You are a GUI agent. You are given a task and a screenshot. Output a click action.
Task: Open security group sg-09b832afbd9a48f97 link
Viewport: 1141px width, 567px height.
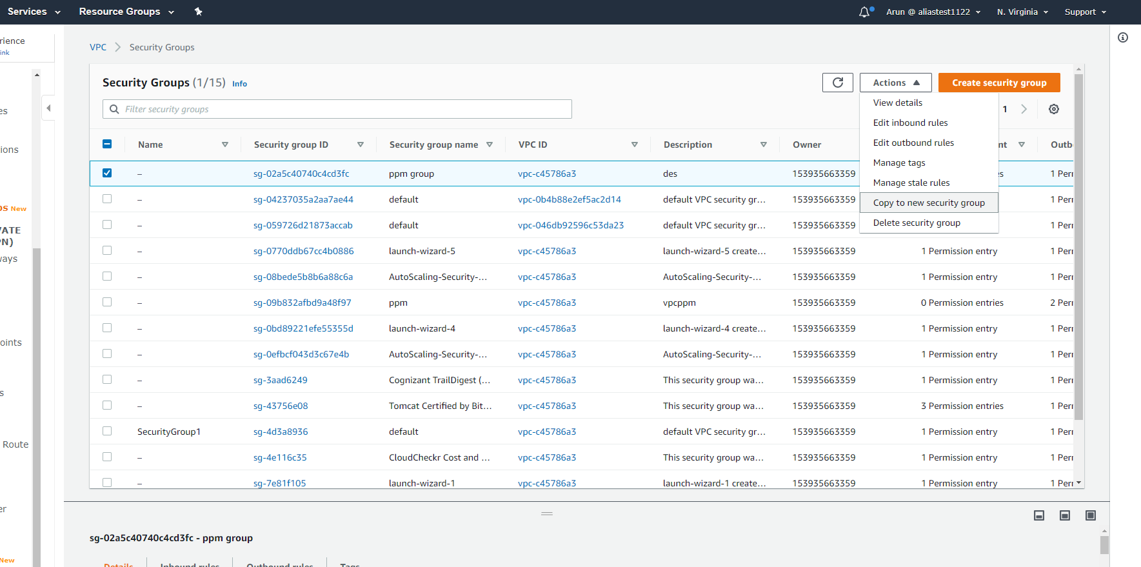(302, 303)
